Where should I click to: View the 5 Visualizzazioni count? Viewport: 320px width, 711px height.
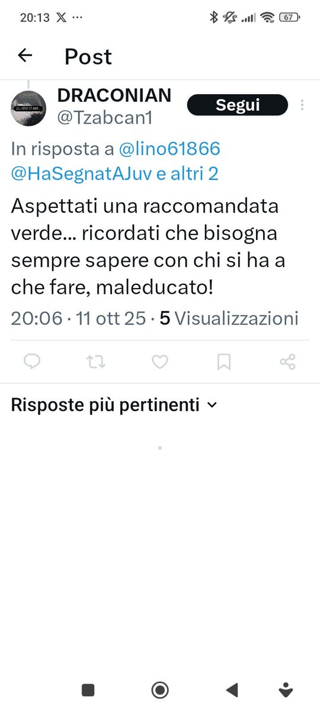click(229, 318)
